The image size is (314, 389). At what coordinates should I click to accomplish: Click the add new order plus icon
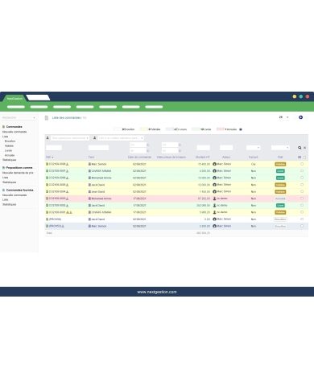point(300,117)
